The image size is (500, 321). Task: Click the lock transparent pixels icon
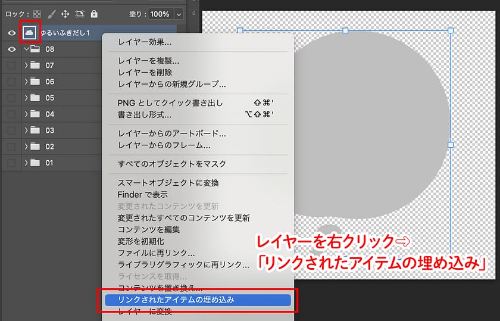(37, 13)
